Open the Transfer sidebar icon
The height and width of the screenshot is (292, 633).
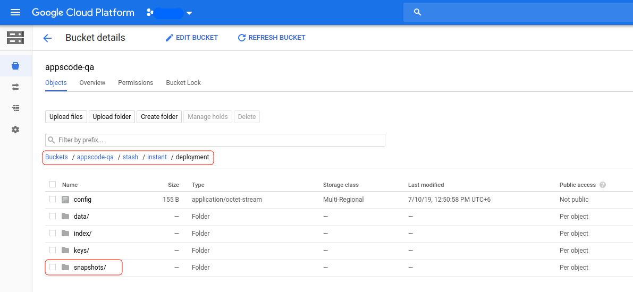pos(15,87)
